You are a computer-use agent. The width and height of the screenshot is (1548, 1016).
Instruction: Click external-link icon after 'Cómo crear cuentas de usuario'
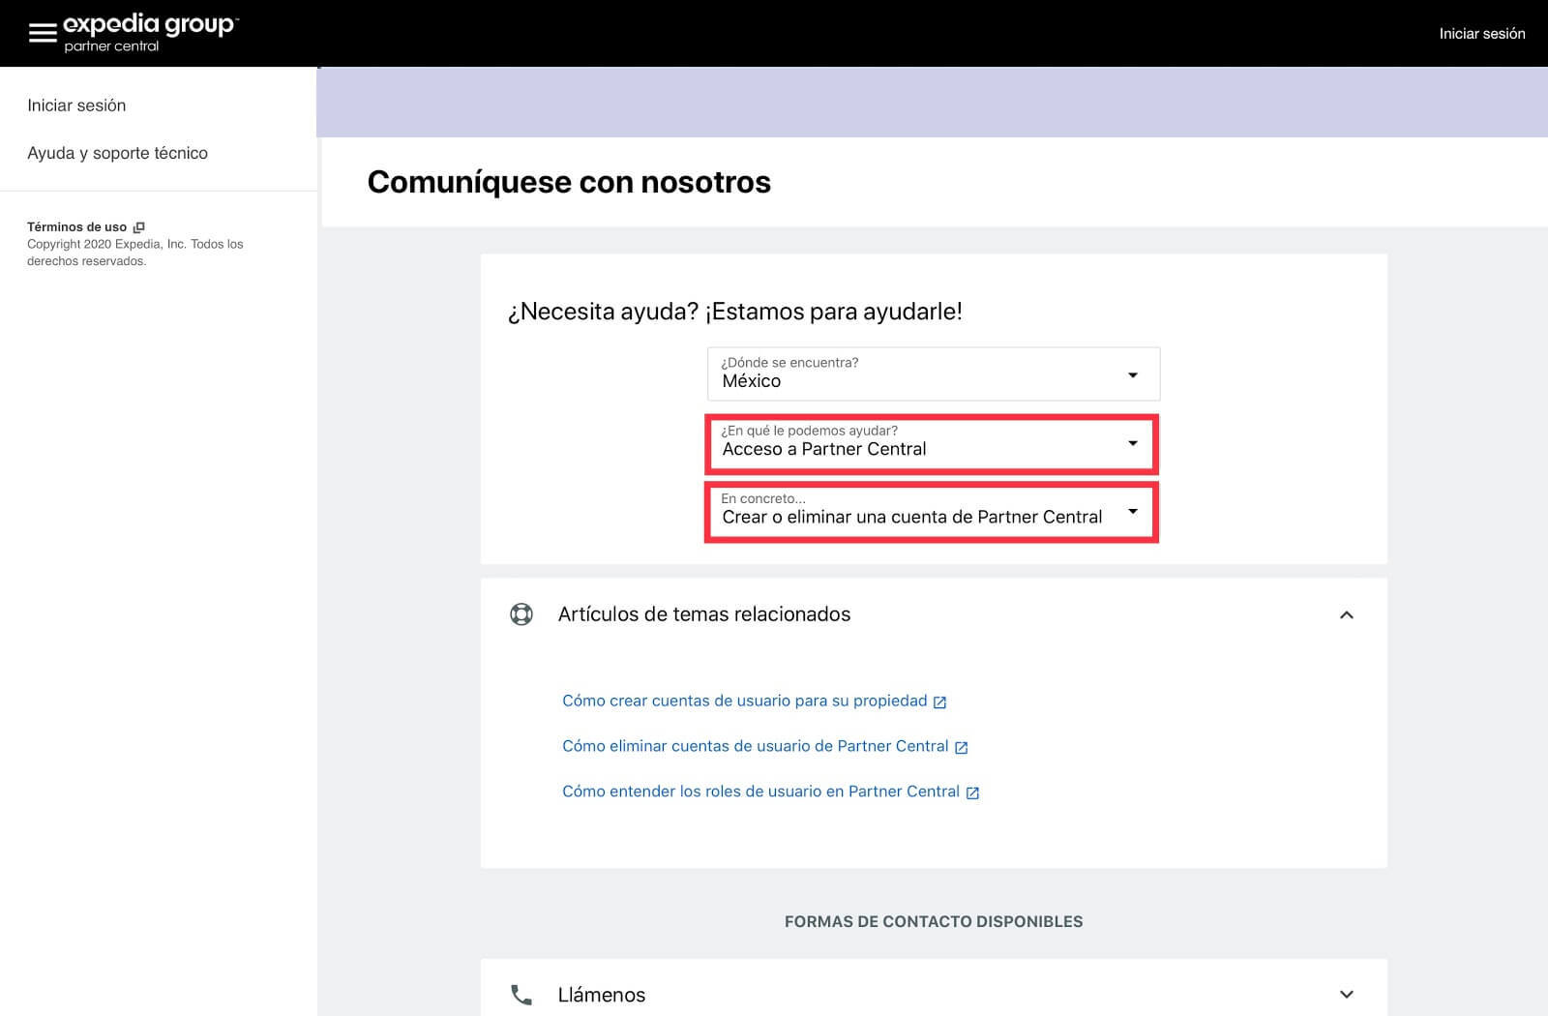tap(939, 702)
